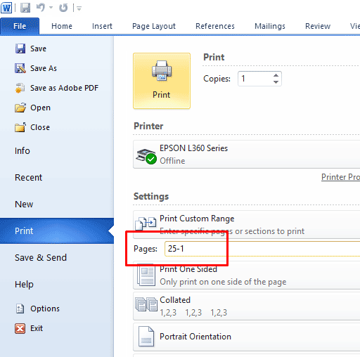Viewport: 360px width, 357px height.
Task: Open the EPSON L360 Series printer dropdown
Action: (247, 155)
